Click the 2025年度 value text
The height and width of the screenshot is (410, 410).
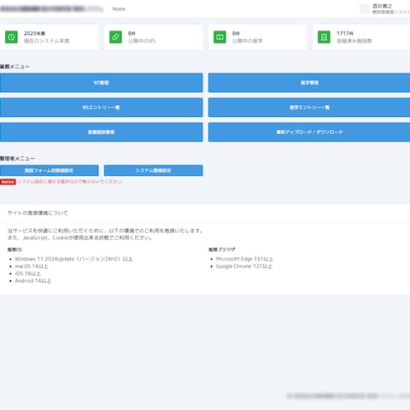coord(34,33)
